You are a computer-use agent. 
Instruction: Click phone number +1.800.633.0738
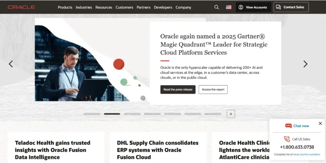click(297, 147)
